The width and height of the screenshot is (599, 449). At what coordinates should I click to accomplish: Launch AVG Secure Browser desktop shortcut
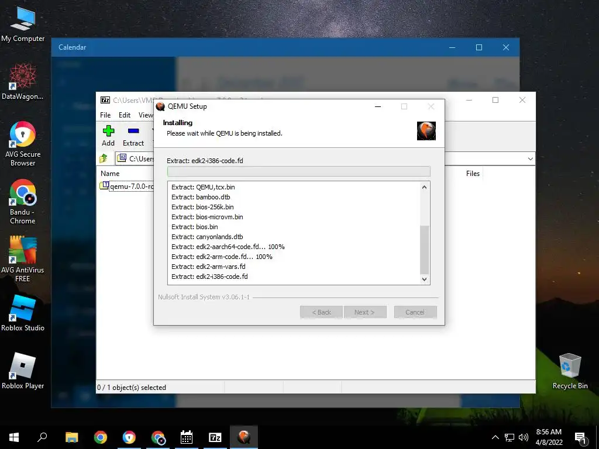23,144
